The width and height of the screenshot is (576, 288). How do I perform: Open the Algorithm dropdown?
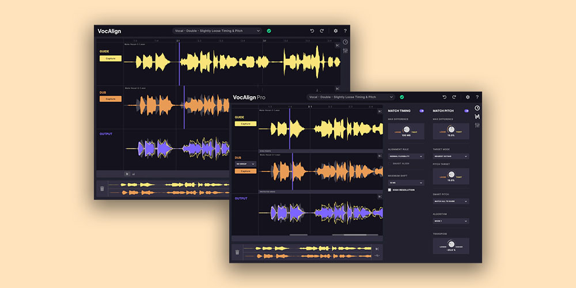pos(451,221)
